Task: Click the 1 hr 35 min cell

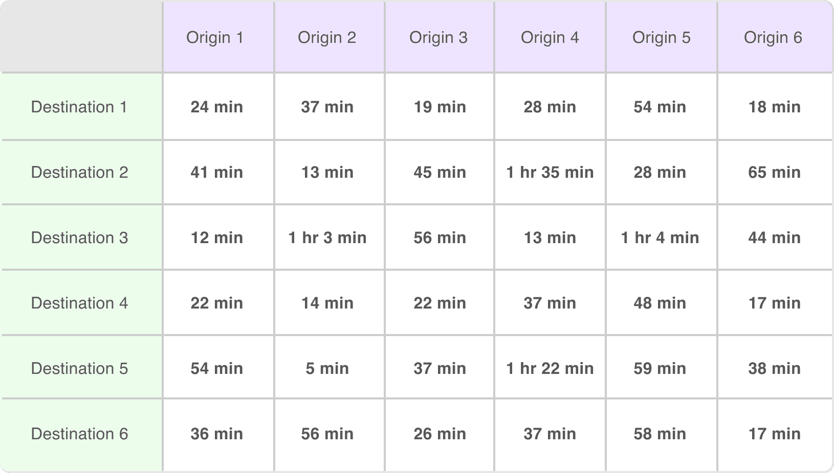Action: (x=550, y=172)
